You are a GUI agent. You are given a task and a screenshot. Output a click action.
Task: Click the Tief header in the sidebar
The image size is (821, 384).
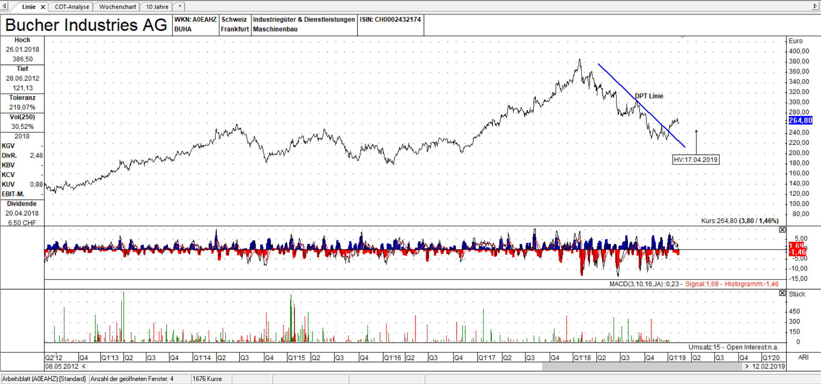tap(22, 68)
